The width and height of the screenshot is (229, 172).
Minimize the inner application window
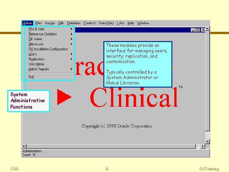(193, 30)
